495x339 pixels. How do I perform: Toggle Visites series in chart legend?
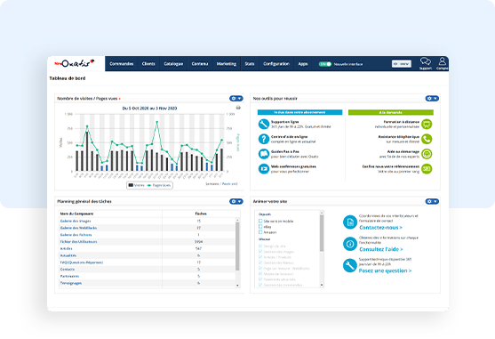[136, 185]
